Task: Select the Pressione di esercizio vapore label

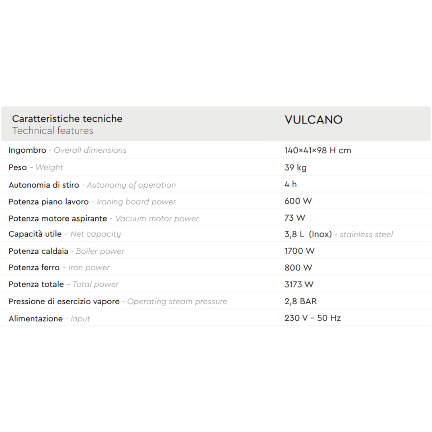Action: [x=118, y=302]
